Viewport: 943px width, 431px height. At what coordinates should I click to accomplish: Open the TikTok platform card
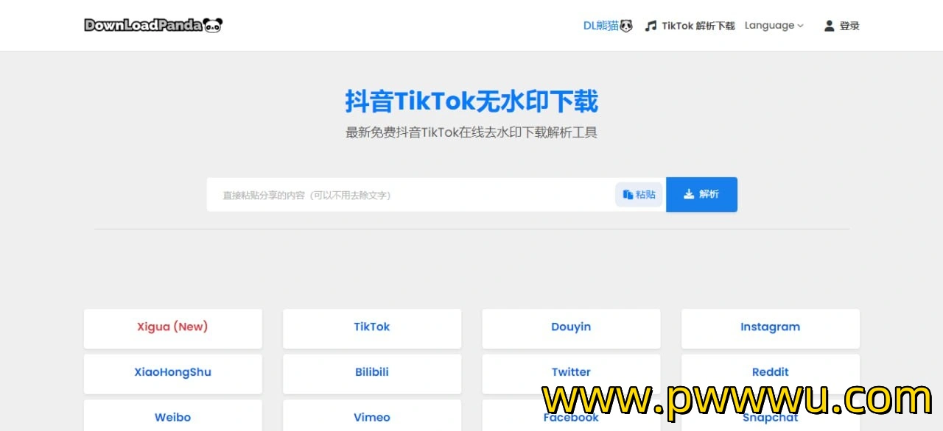[372, 328]
